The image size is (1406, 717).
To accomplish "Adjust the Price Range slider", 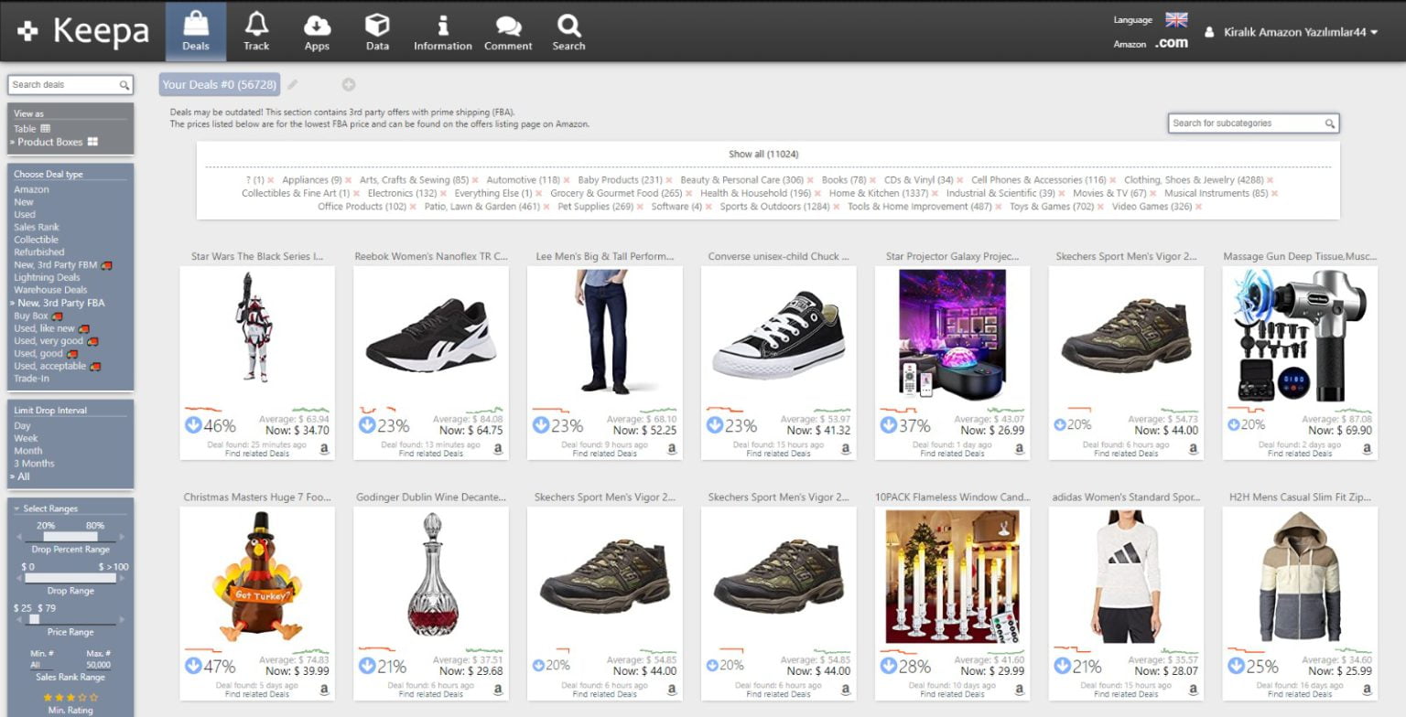I will 70,619.
